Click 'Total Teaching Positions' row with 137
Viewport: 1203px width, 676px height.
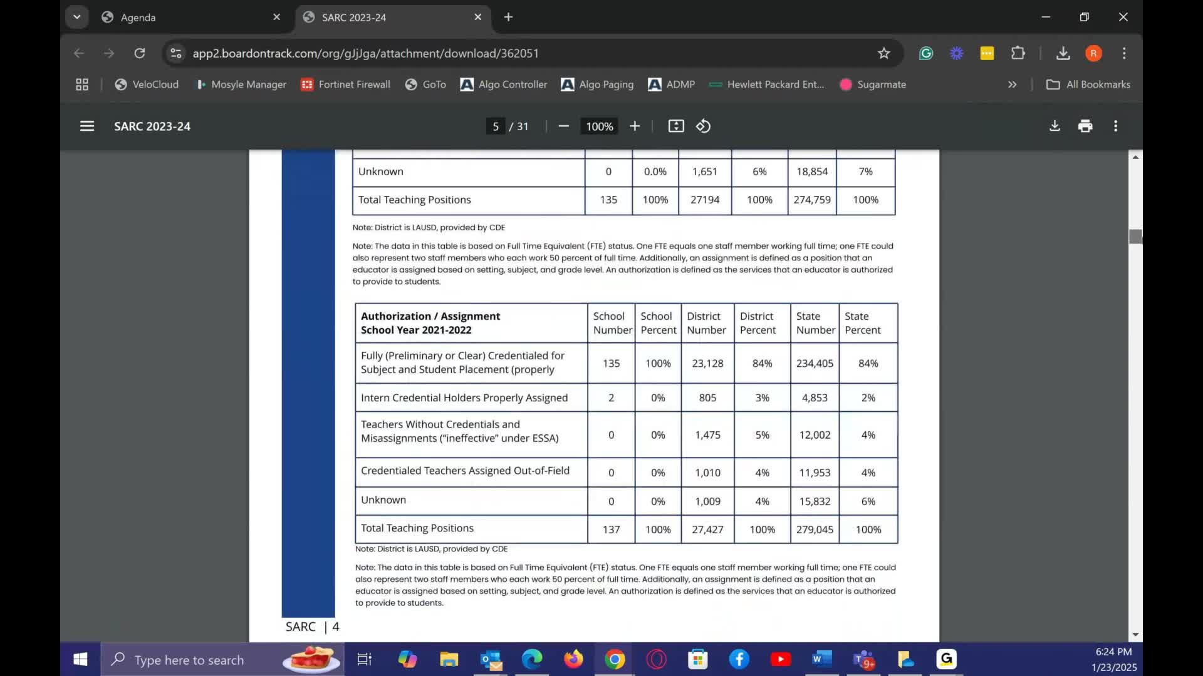coord(627,529)
